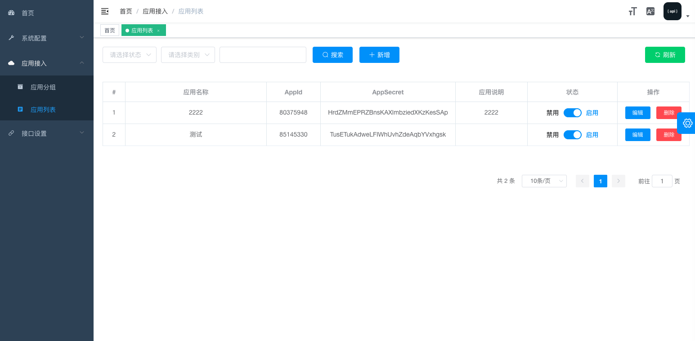The image size is (695, 341).
Task: Click the 禁用 label in the 测试 row
Action: tap(552, 135)
